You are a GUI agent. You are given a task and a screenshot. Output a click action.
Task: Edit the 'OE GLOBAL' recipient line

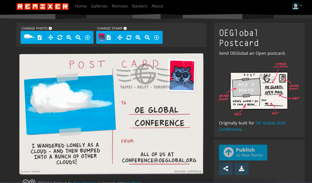156,110
